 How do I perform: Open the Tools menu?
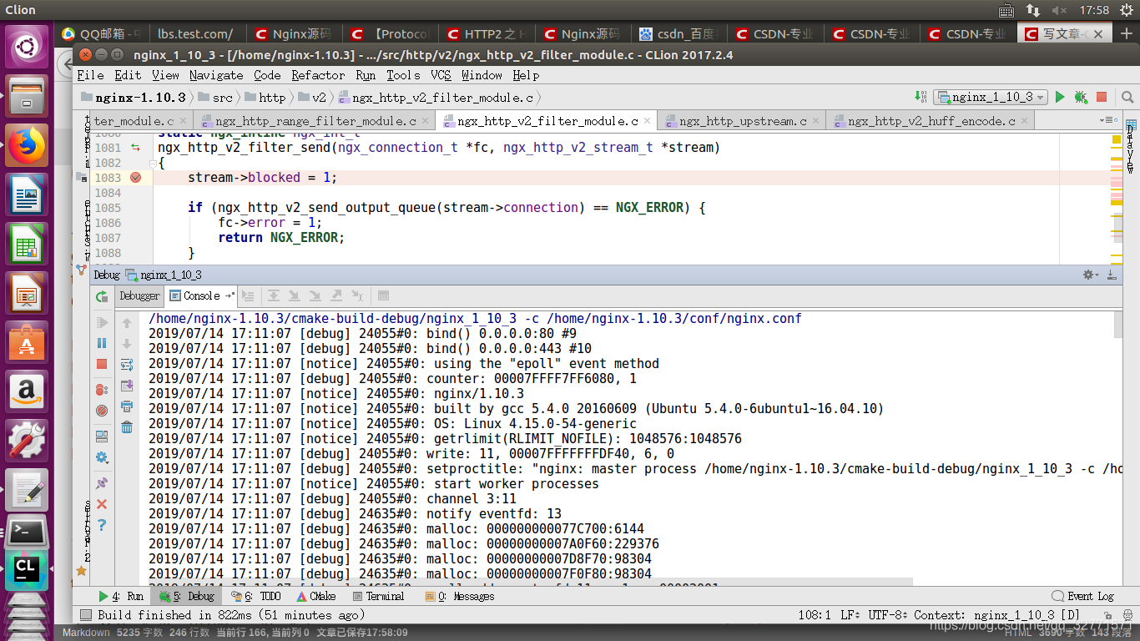click(x=403, y=75)
